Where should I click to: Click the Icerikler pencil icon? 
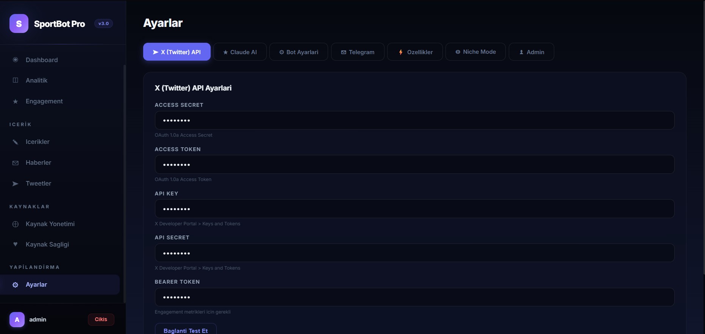pos(16,142)
